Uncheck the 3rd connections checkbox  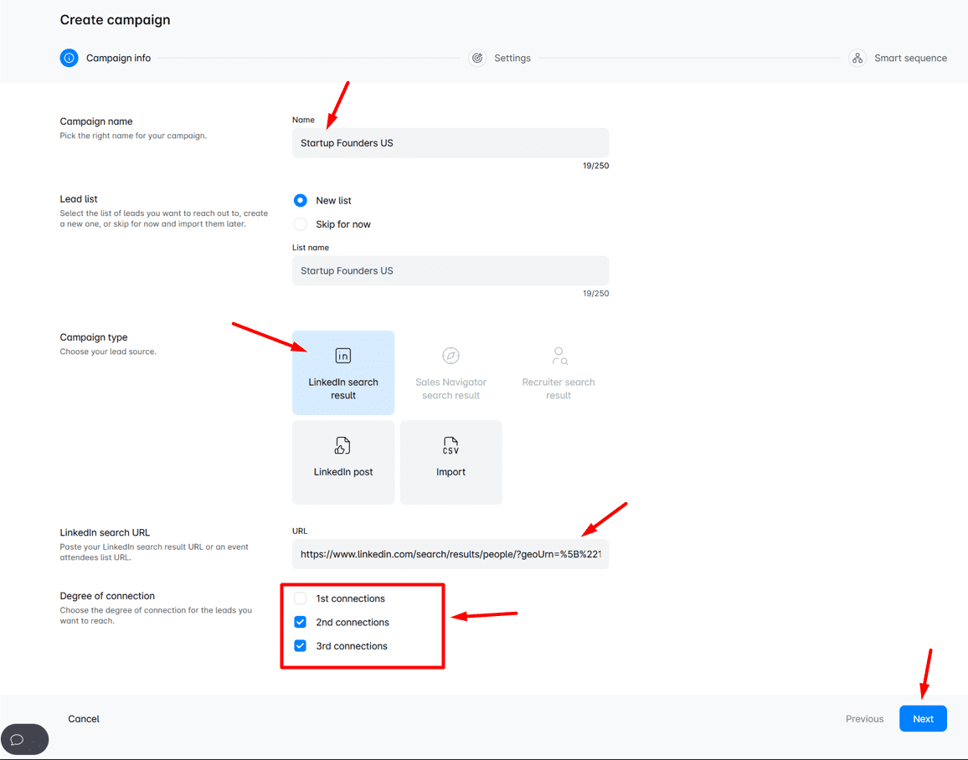pyautogui.click(x=301, y=646)
